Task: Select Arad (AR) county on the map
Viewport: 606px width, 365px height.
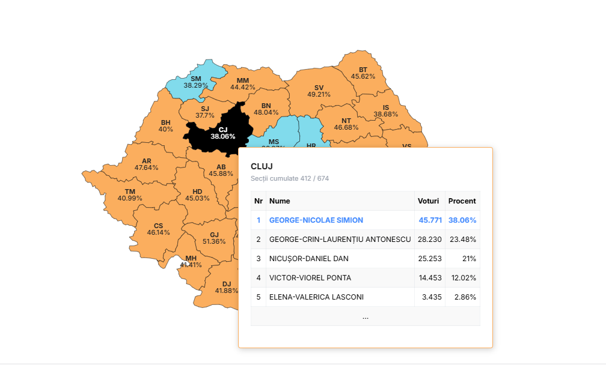Action: [x=146, y=164]
